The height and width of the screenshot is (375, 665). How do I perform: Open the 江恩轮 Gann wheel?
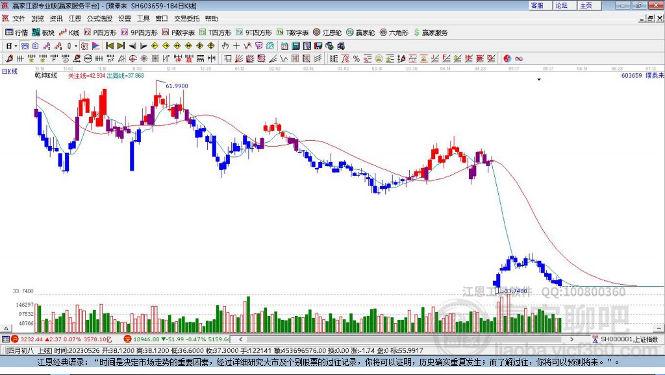coord(327,32)
